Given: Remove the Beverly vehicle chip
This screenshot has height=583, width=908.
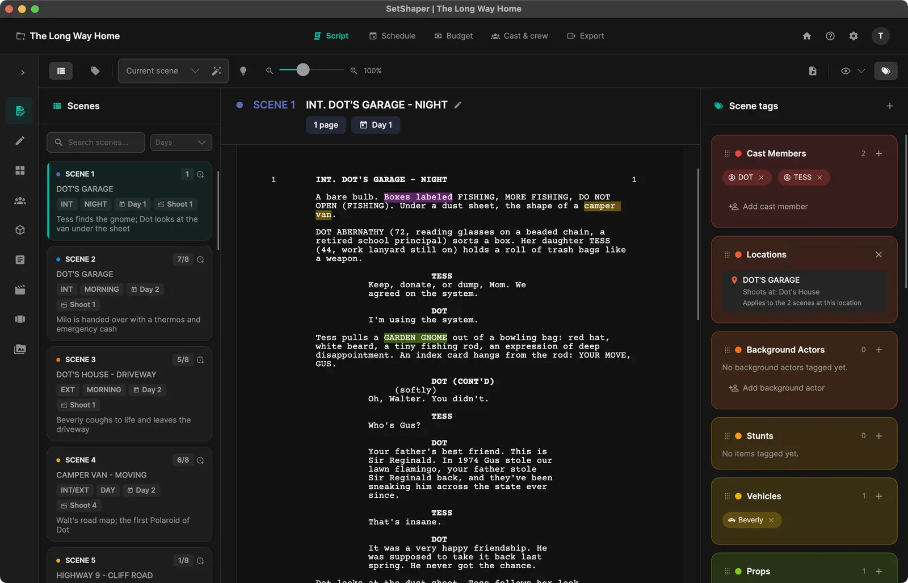Looking at the screenshot, I should (x=771, y=521).
